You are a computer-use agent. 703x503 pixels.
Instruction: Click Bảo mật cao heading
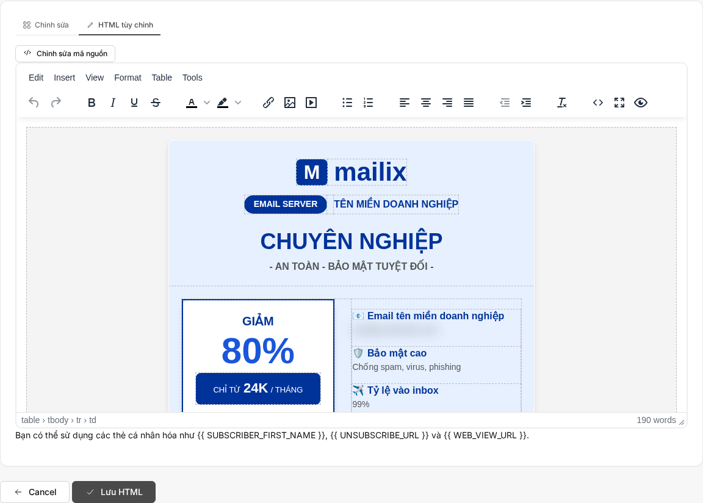[397, 353]
